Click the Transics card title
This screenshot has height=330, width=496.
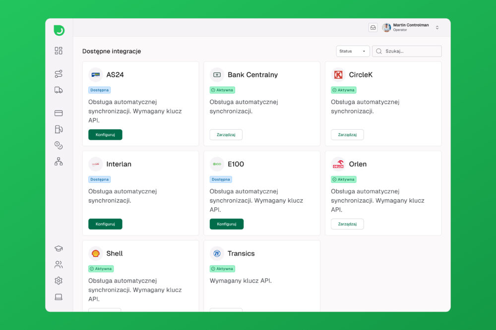click(241, 254)
